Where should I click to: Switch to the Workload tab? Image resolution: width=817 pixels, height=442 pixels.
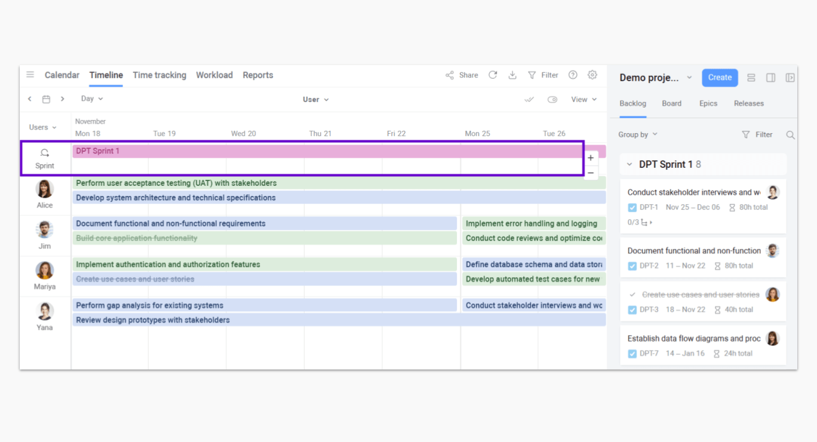[214, 75]
